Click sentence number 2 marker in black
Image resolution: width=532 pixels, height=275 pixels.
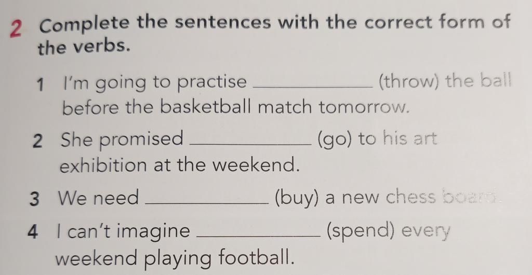pos(38,141)
